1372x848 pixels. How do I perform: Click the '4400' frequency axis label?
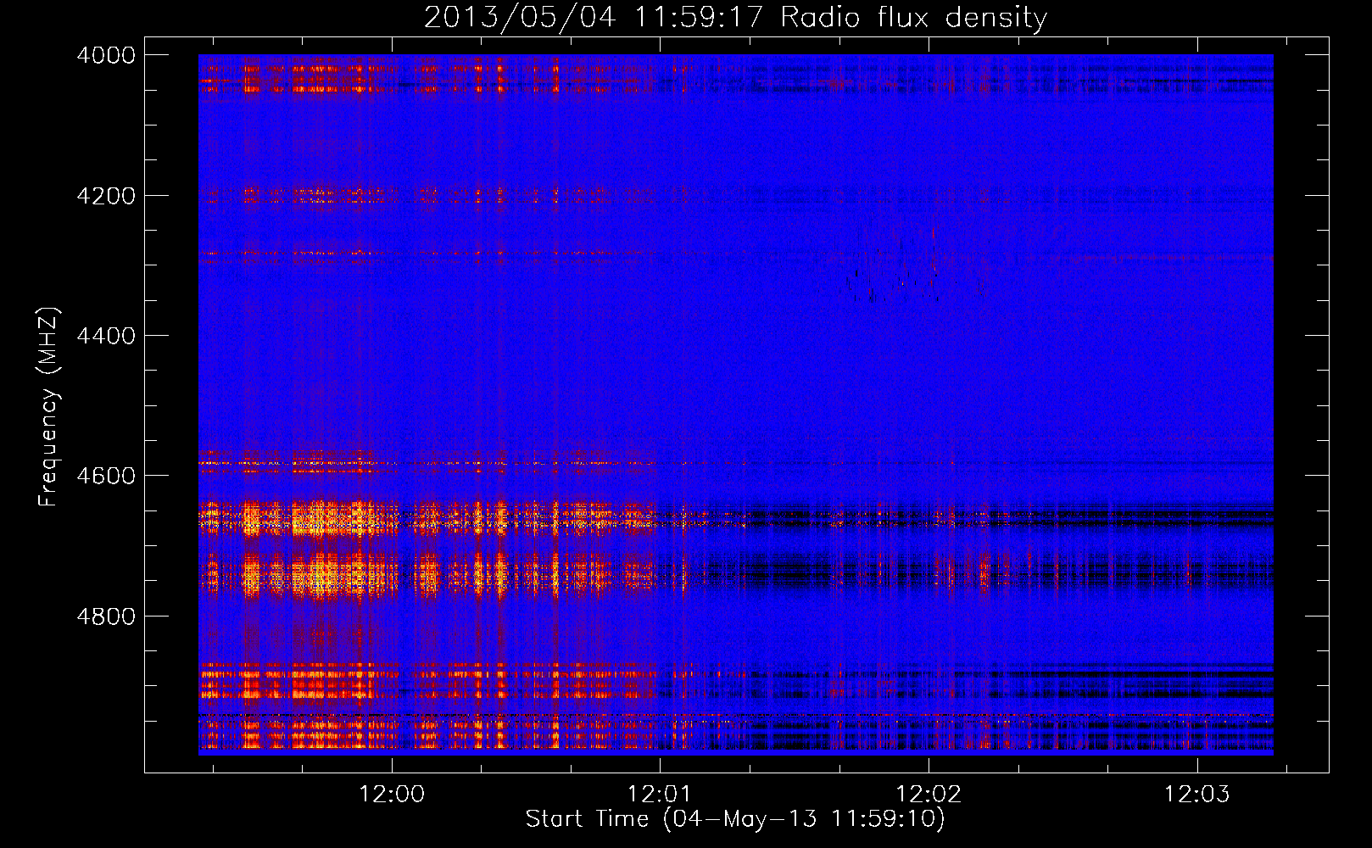coord(106,336)
